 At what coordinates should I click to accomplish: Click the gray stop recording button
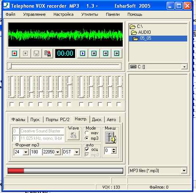(25, 54)
